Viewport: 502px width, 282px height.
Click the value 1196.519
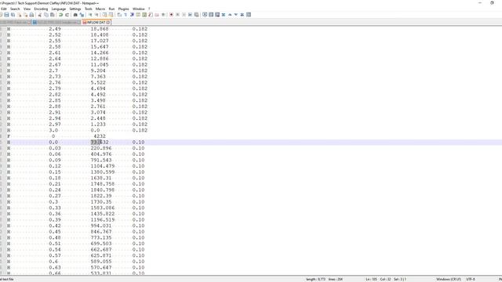click(103, 219)
